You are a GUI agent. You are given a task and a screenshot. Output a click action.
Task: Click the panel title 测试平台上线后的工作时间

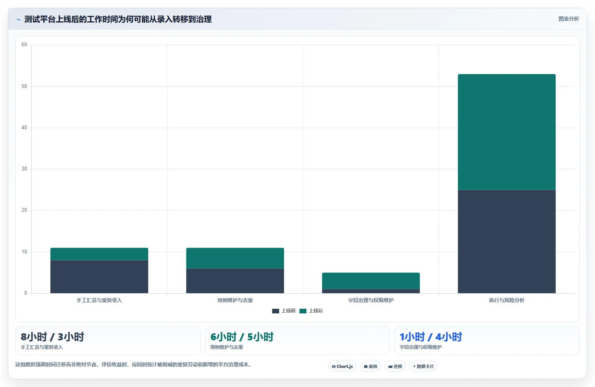(x=118, y=19)
